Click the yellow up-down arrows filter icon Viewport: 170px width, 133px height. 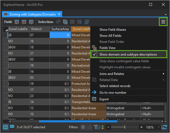point(103,127)
